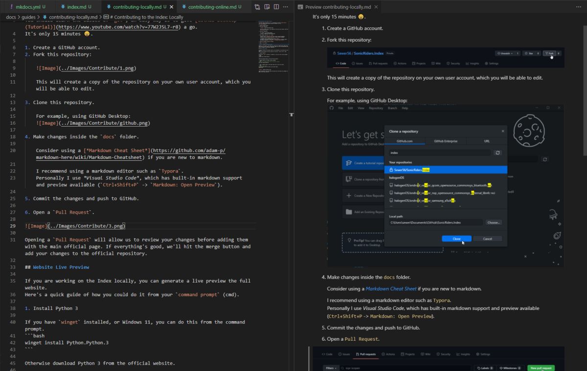Click line number 29 in the gutter

click(14, 226)
